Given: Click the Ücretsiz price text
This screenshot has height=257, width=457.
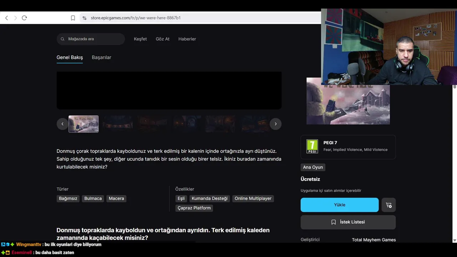Looking at the screenshot, I should point(310,179).
